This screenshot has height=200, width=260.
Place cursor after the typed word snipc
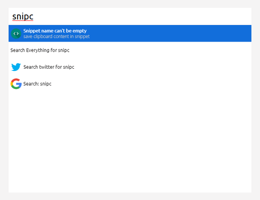[x=34, y=17]
